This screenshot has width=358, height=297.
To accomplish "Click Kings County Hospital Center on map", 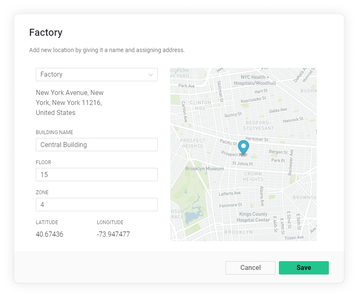I will (x=254, y=217).
